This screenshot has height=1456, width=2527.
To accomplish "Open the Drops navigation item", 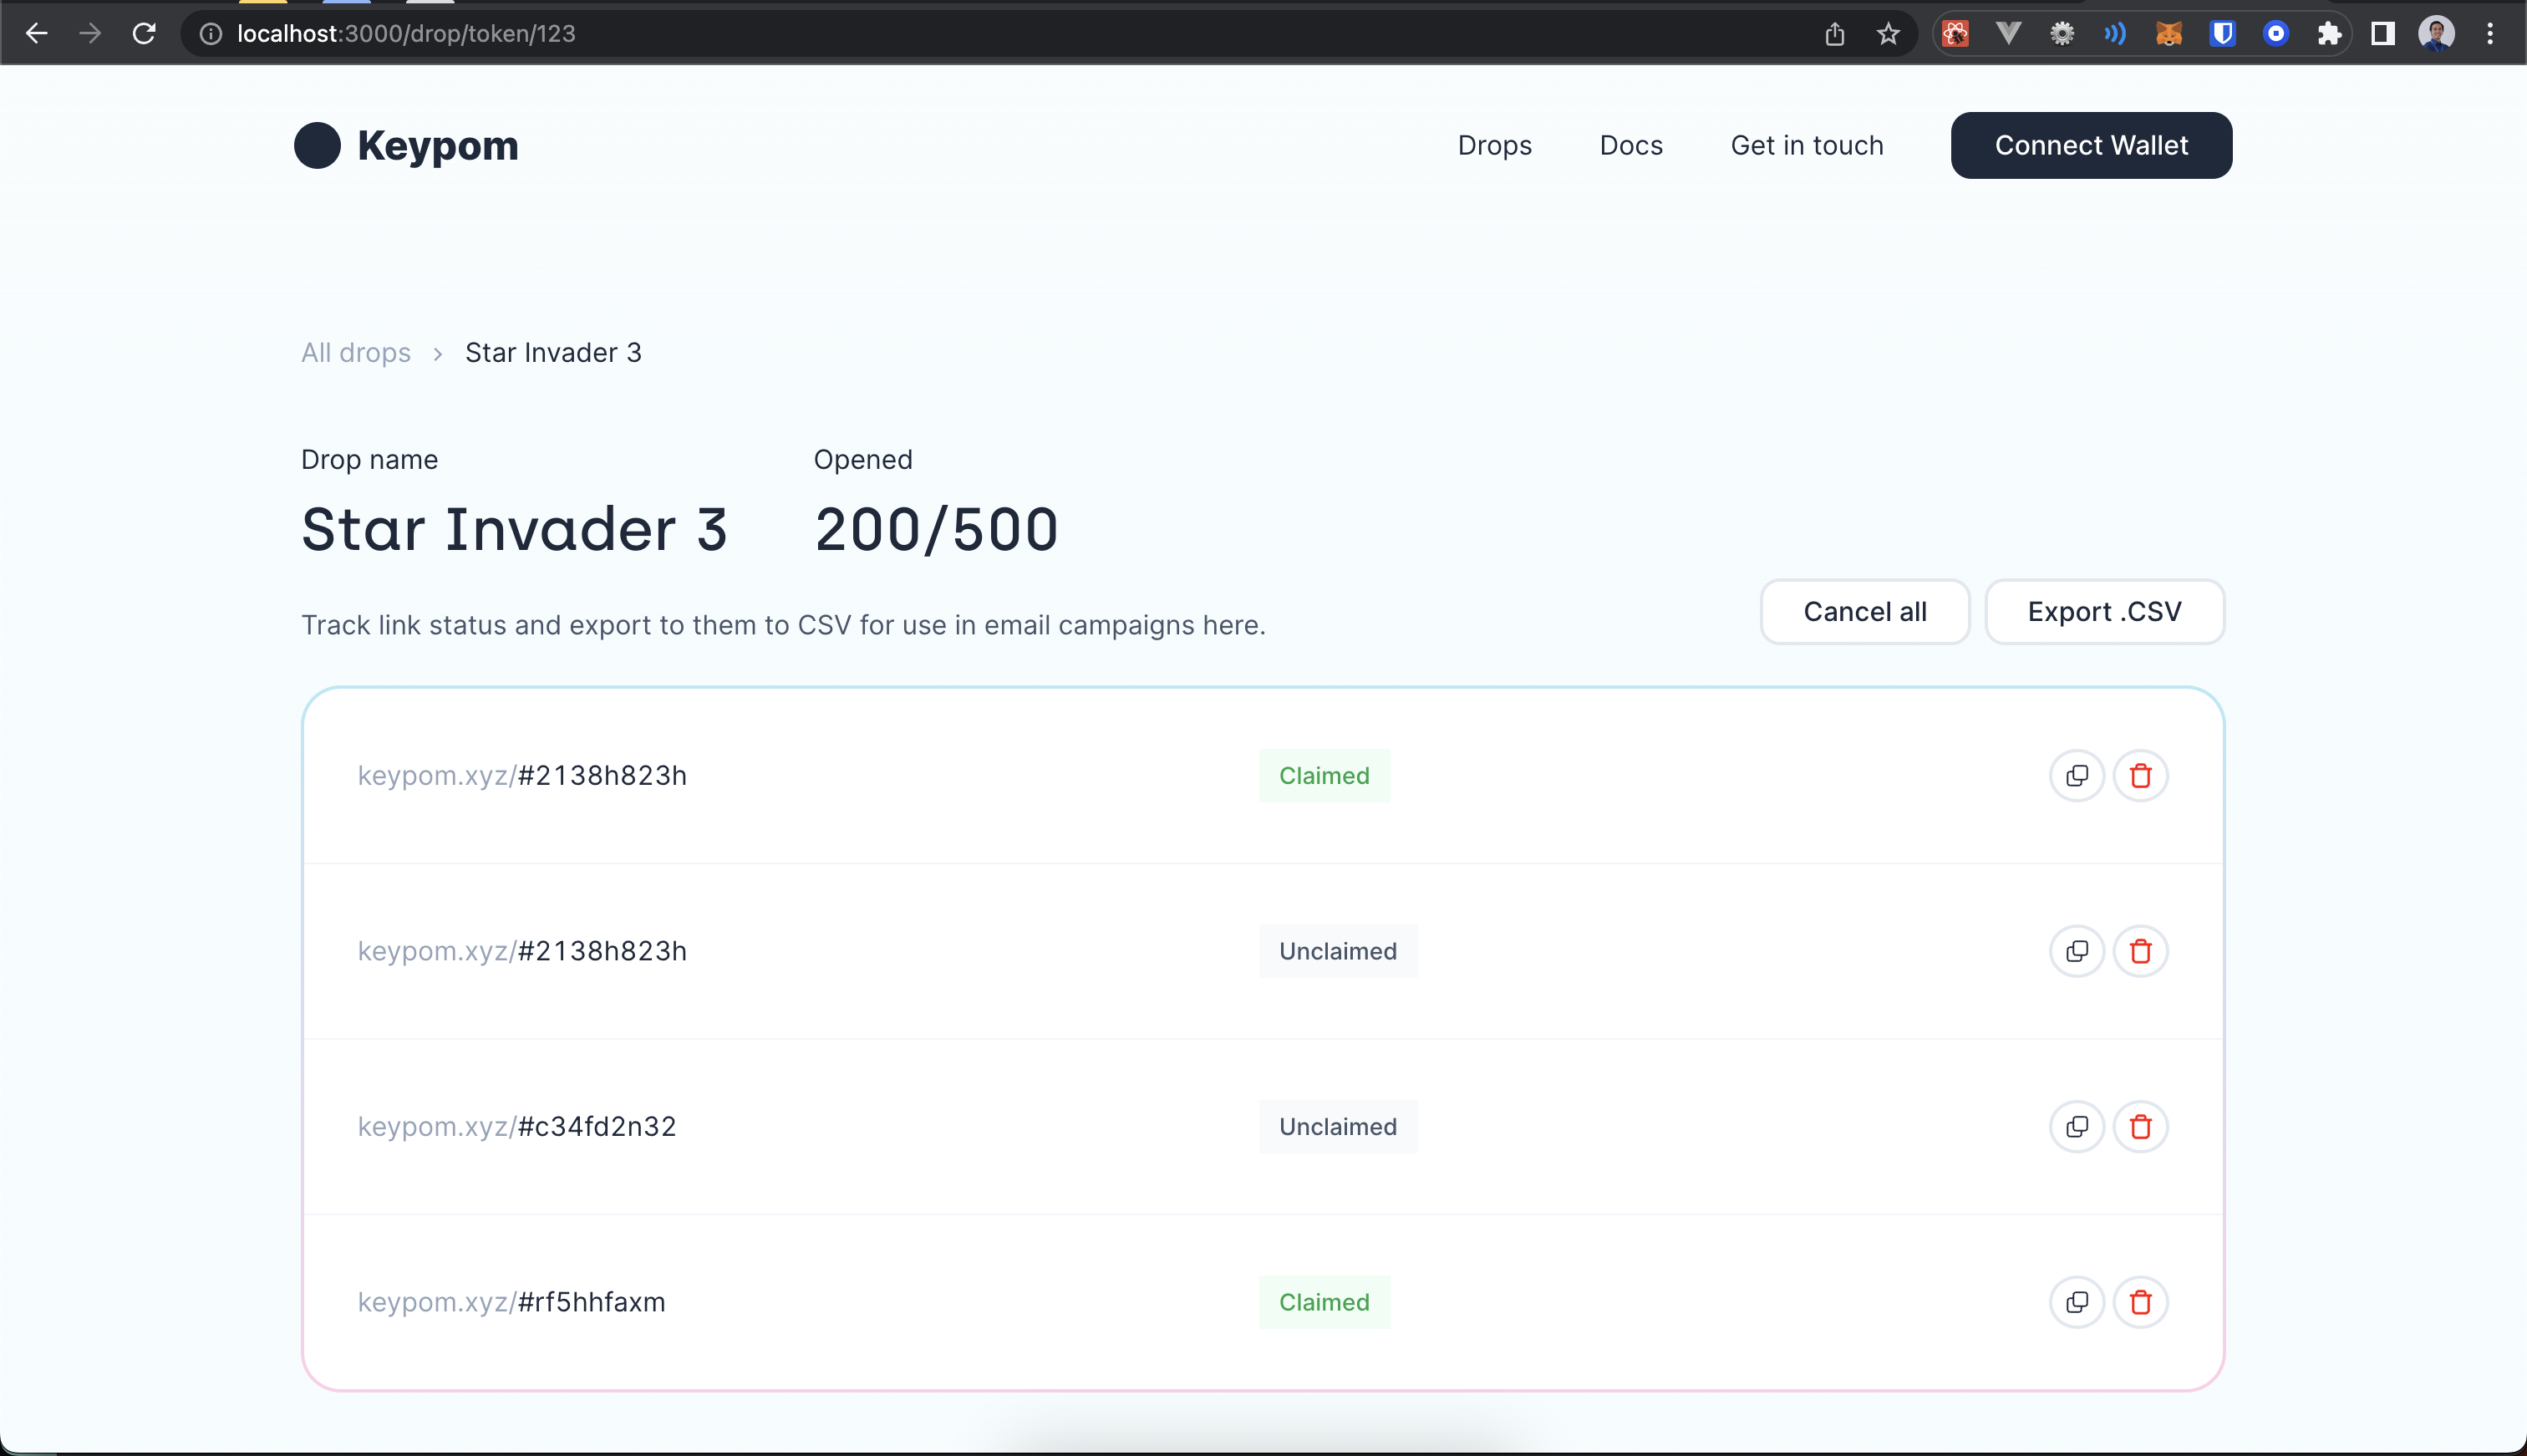I will click(x=1494, y=145).
